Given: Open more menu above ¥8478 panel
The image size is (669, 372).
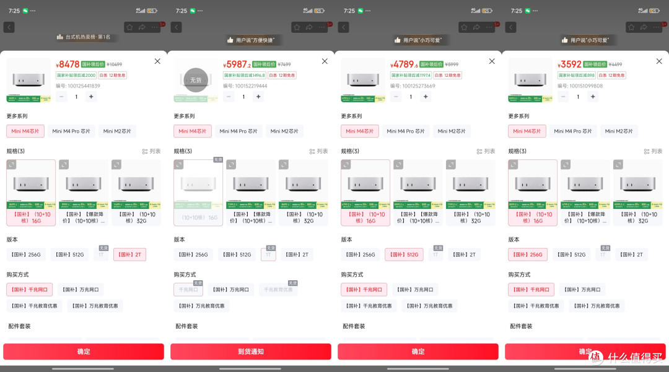Looking at the screenshot, I should click(154, 27).
